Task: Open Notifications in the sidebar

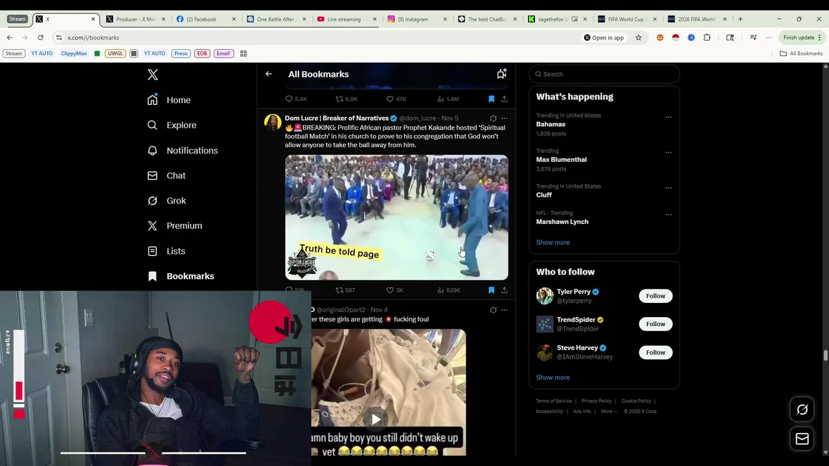Action: pyautogui.click(x=183, y=150)
